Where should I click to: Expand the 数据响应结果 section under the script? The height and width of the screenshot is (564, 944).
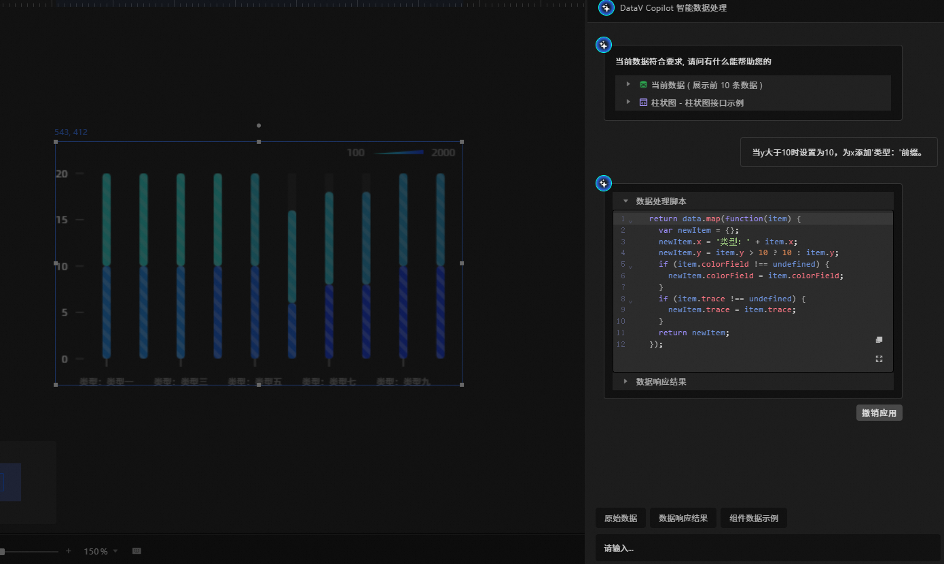625,381
